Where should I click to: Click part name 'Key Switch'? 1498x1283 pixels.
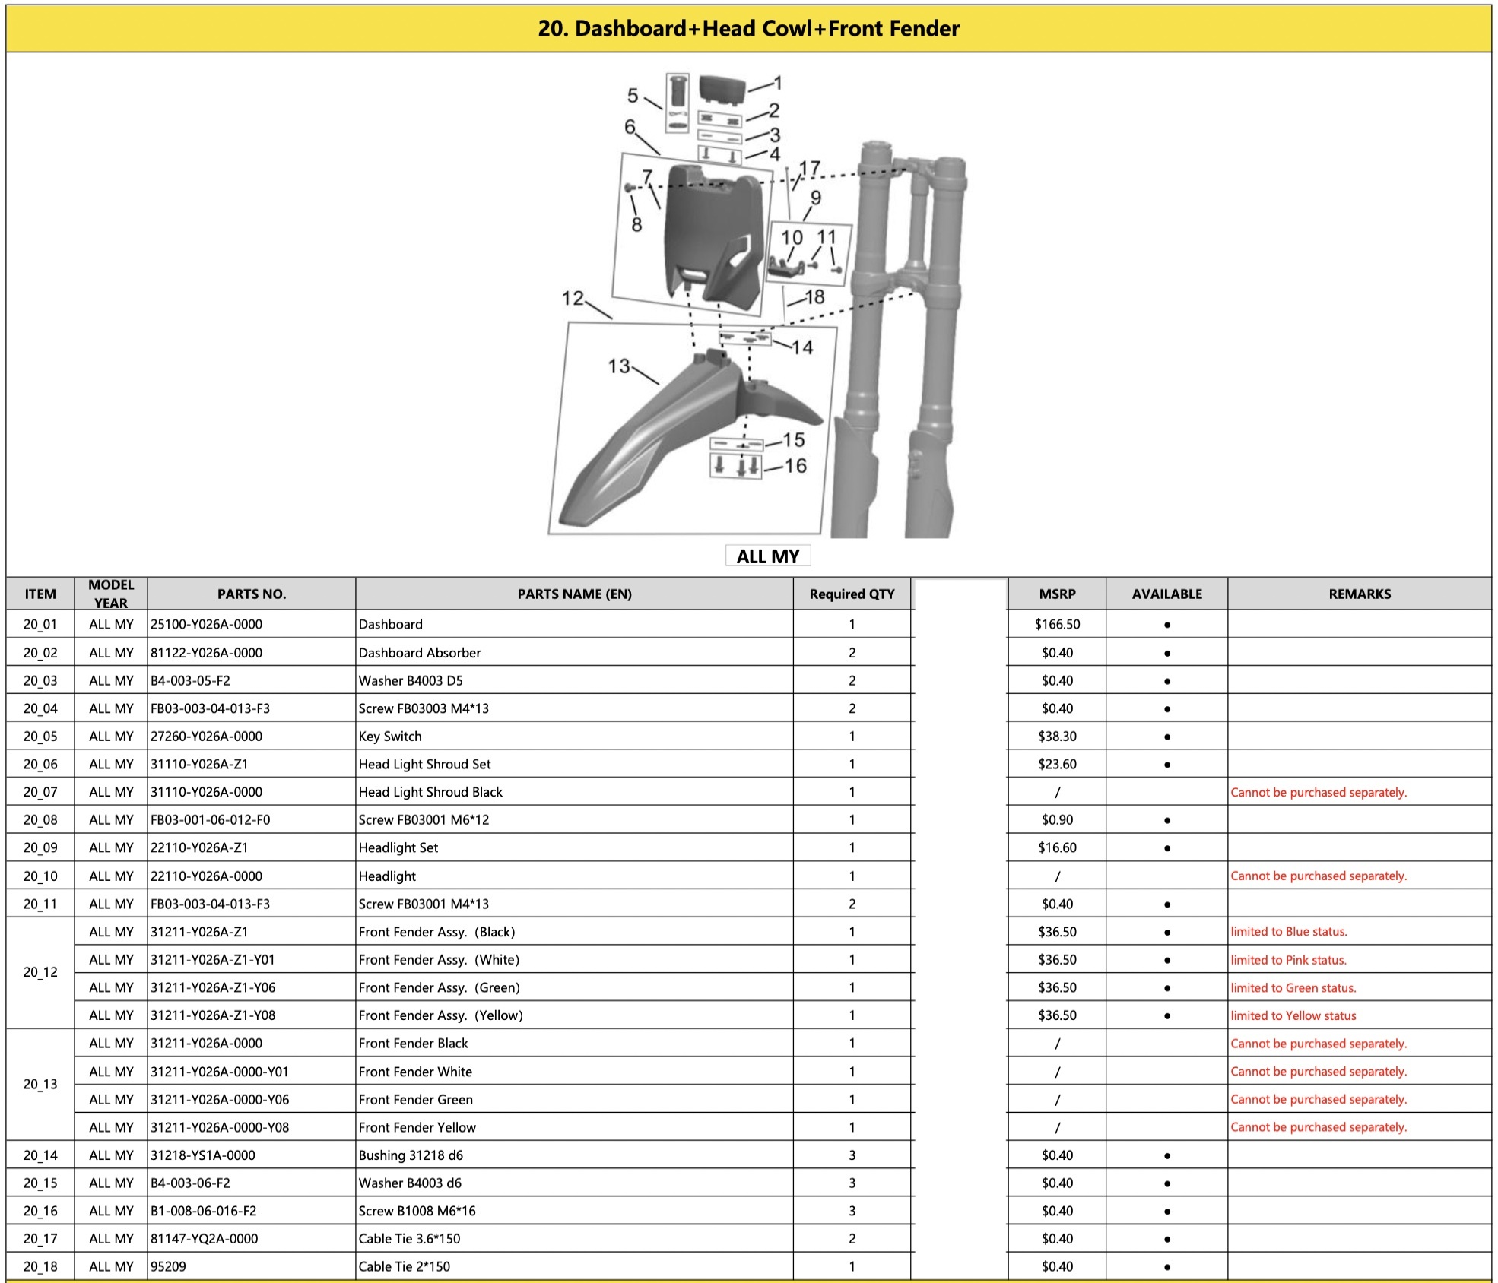click(x=390, y=736)
